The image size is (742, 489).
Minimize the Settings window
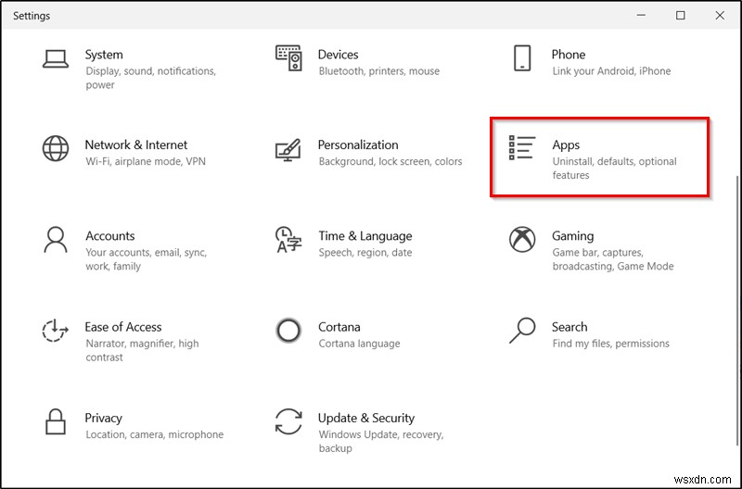[641, 15]
